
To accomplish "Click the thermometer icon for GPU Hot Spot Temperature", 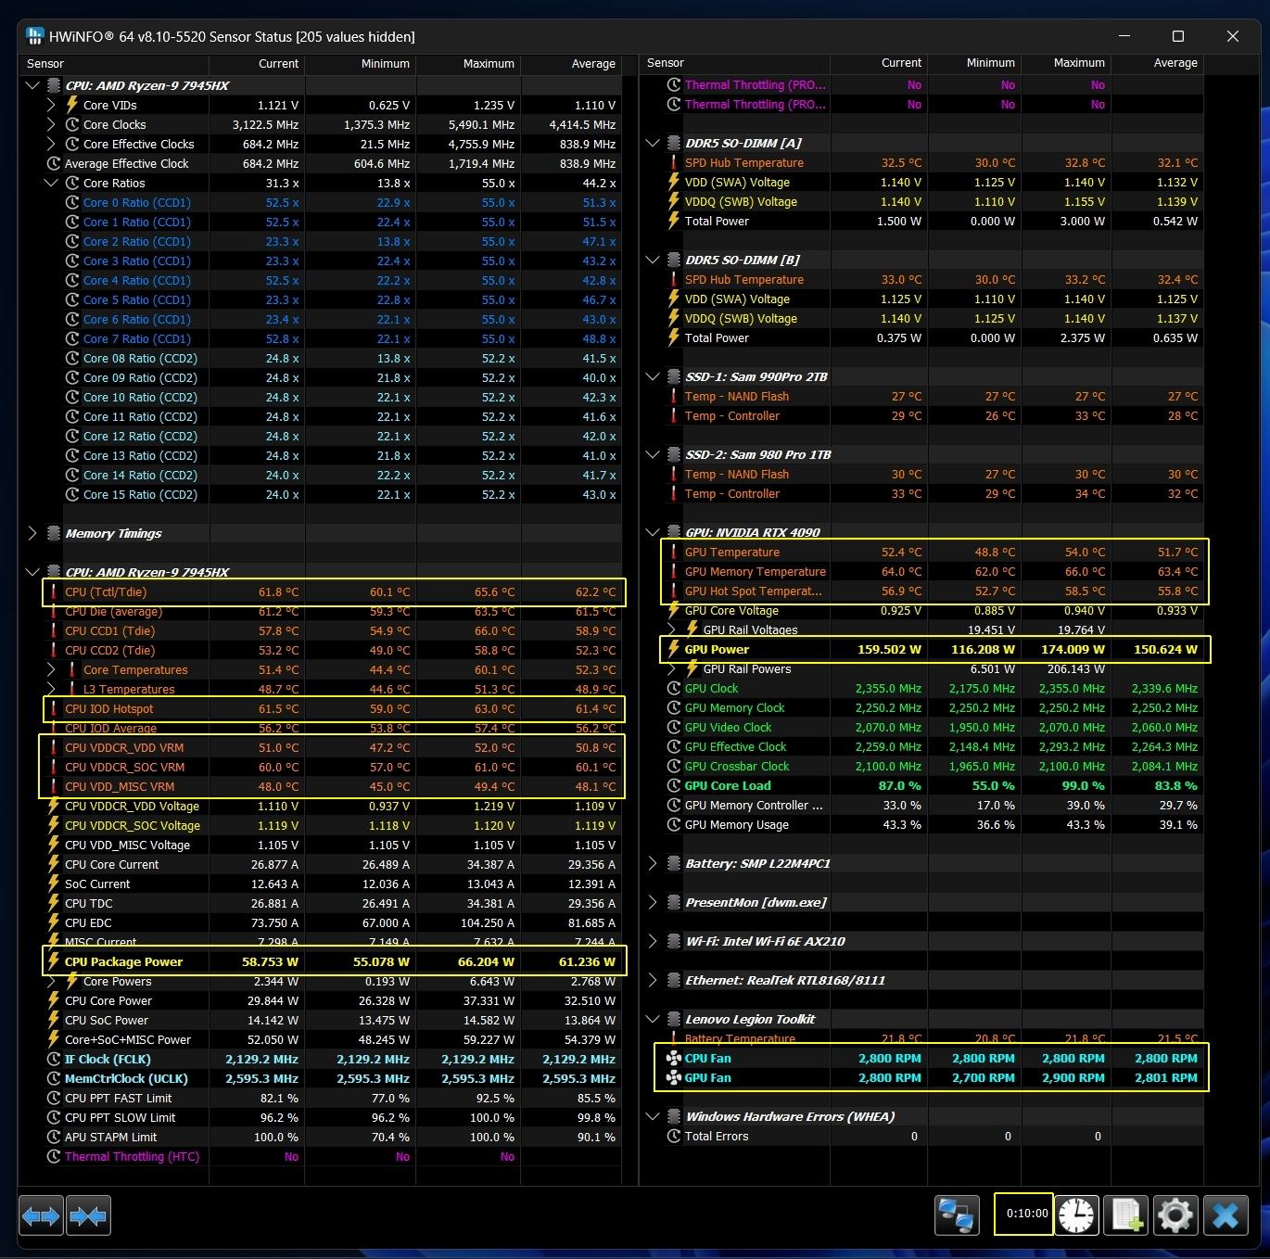I will tap(674, 591).
